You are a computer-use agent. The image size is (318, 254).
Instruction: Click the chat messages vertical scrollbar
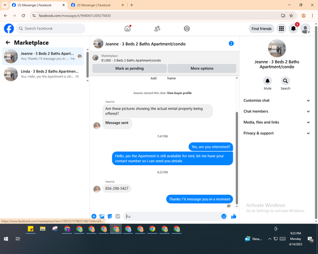237,158
